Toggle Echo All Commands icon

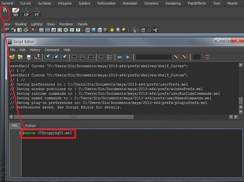101,57
